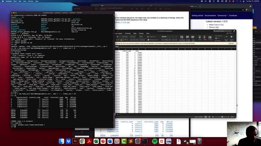Open Merge & Center dropdown in Excel
This screenshot has height=146, width=261.
[x=153, y=40]
